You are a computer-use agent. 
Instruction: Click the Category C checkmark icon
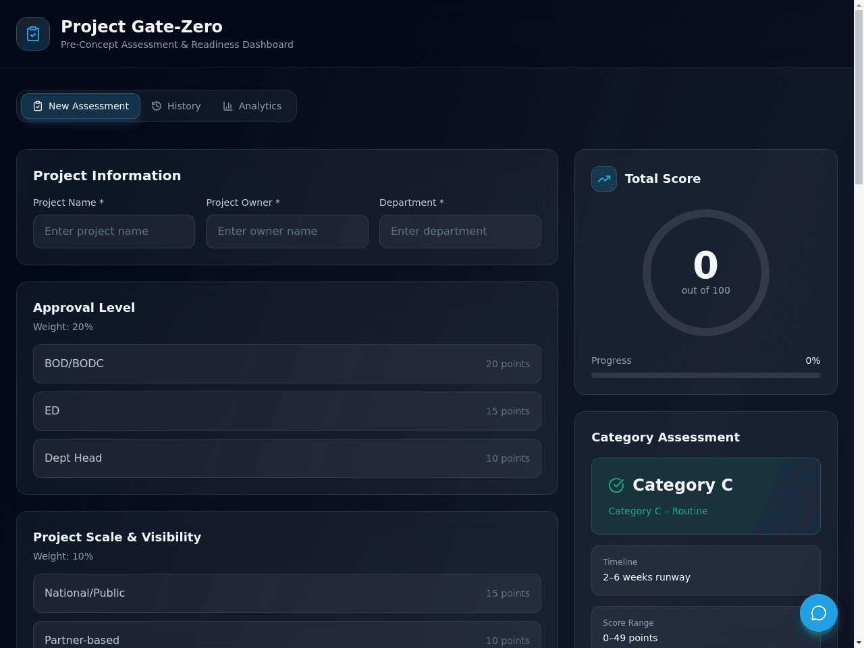coord(616,485)
